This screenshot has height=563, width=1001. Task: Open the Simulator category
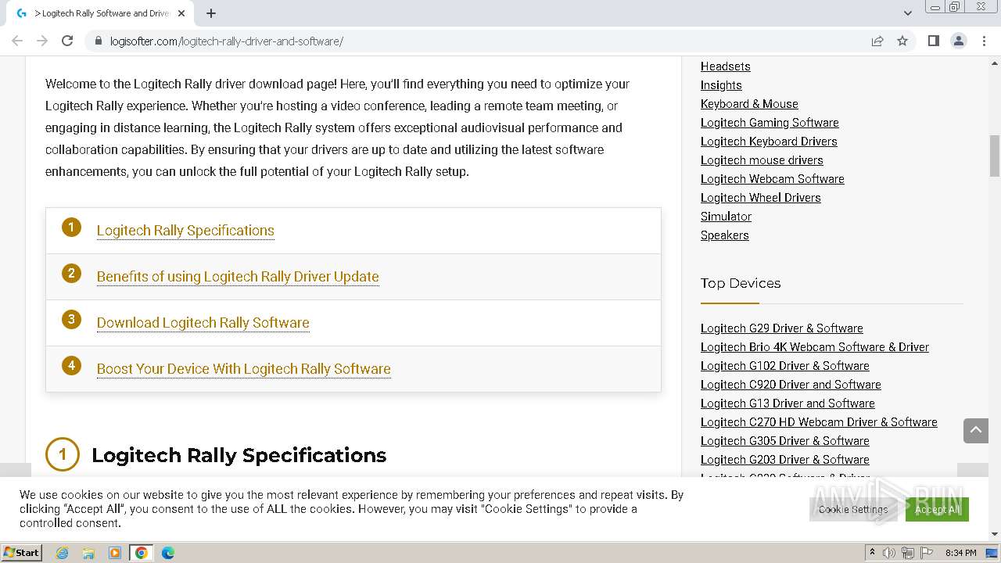coord(726,217)
